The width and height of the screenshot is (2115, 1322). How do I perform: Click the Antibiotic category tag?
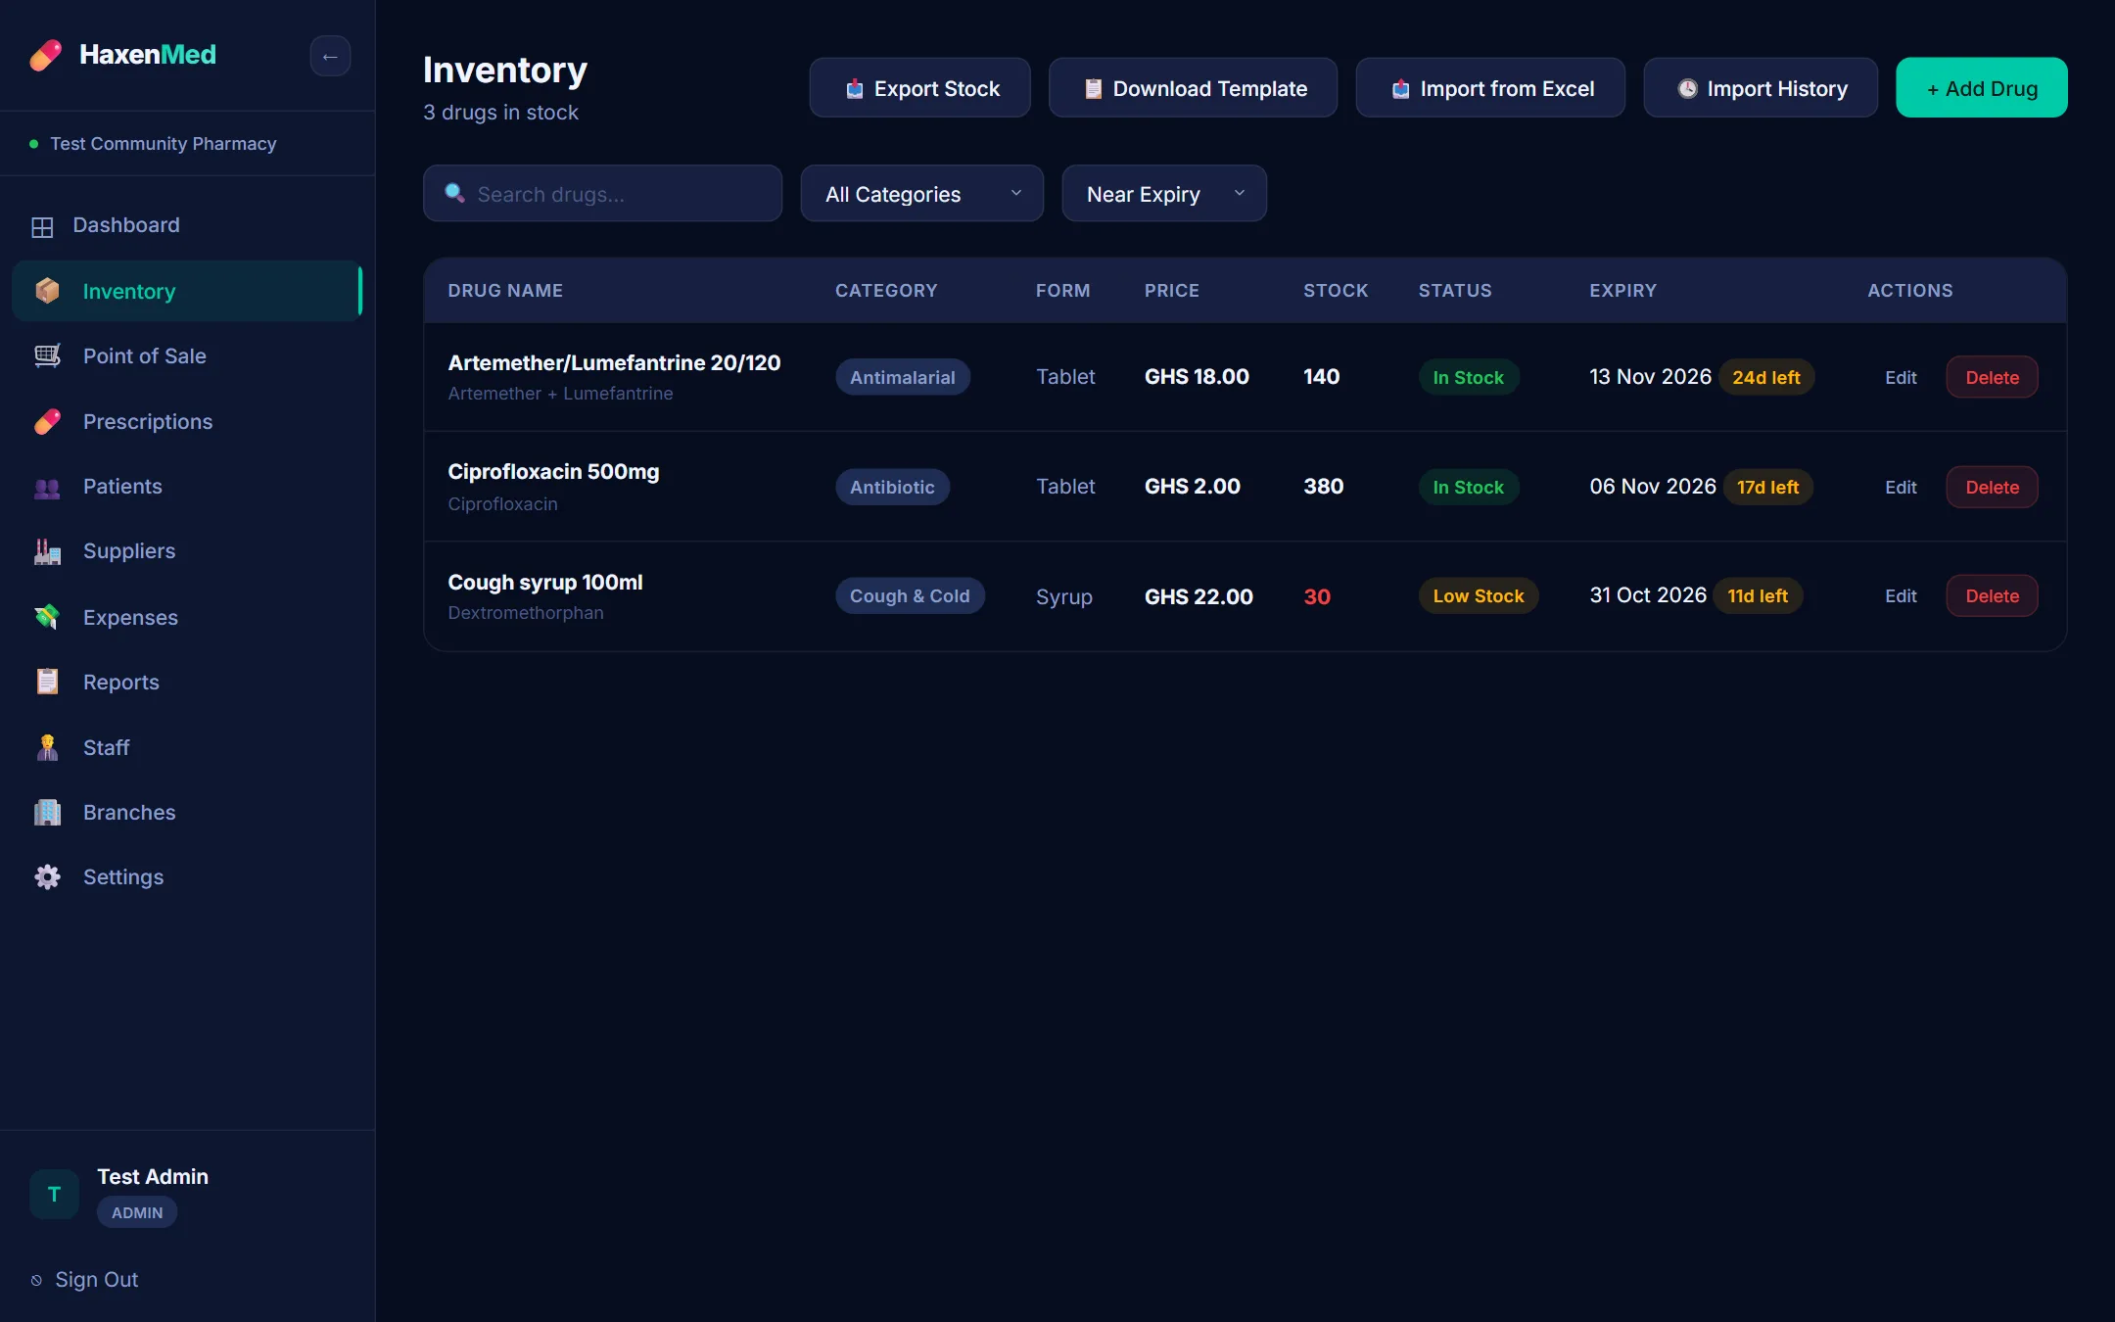point(892,487)
